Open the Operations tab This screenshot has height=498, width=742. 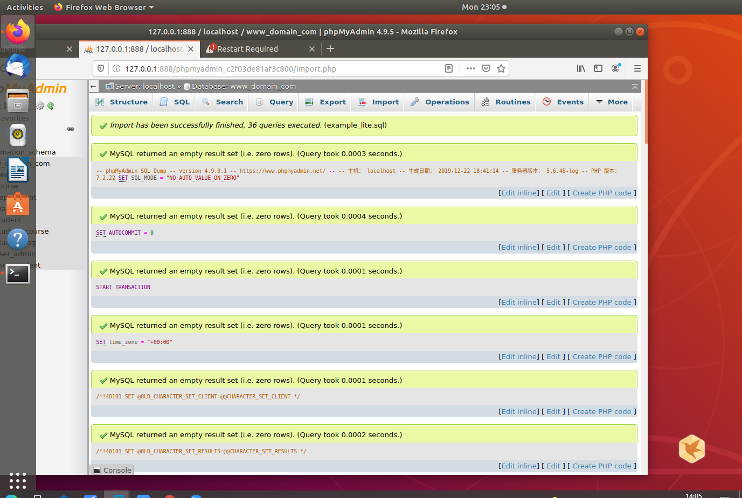[x=439, y=102]
